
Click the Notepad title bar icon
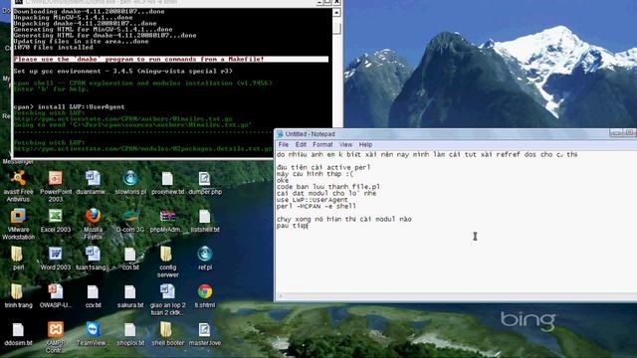(280, 134)
